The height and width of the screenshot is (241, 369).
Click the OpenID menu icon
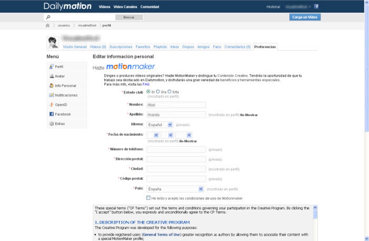click(x=51, y=105)
